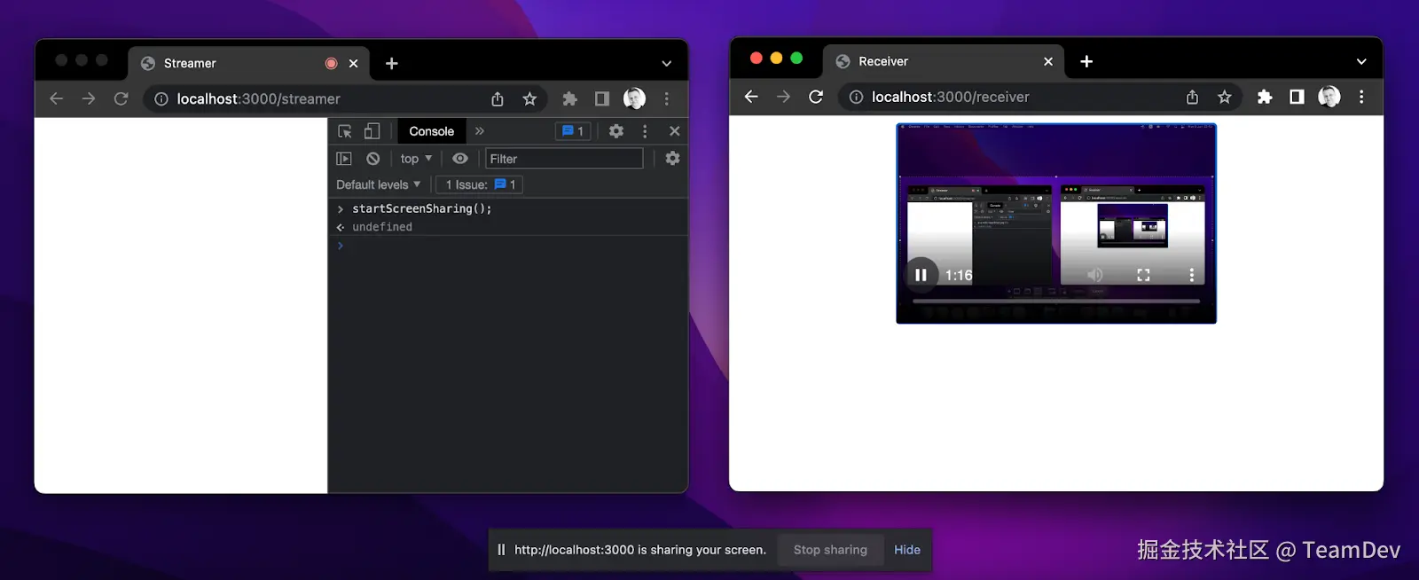
Task: Hide the screen sharing notification bar
Action: [x=907, y=550]
